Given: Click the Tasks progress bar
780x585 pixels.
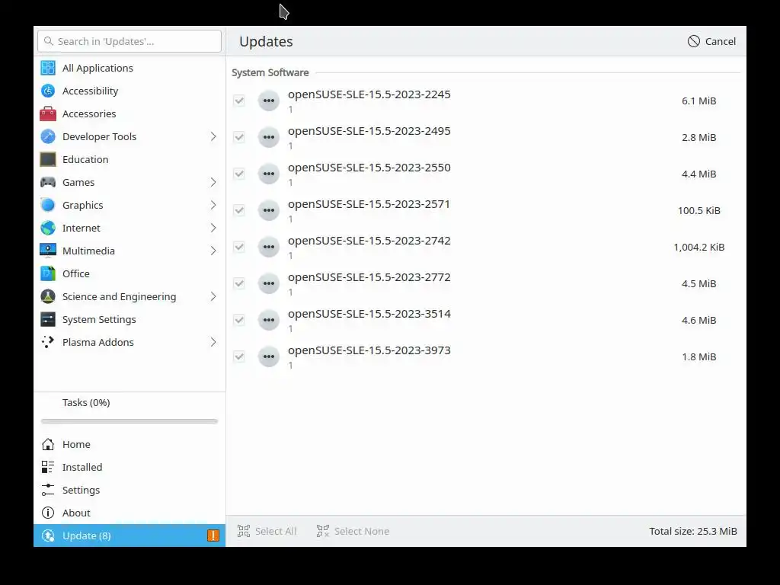Looking at the screenshot, I should pyautogui.click(x=129, y=421).
